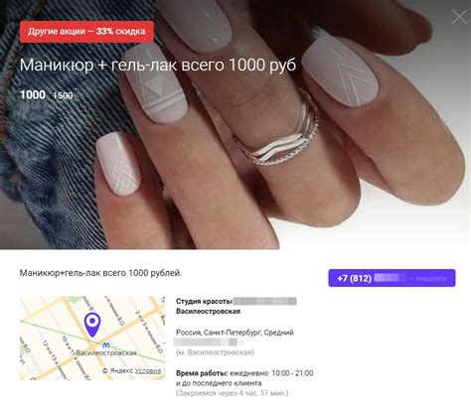Open the map thumbnail of Василеостровская
Screen dimensions: 471x407
click(x=92, y=338)
